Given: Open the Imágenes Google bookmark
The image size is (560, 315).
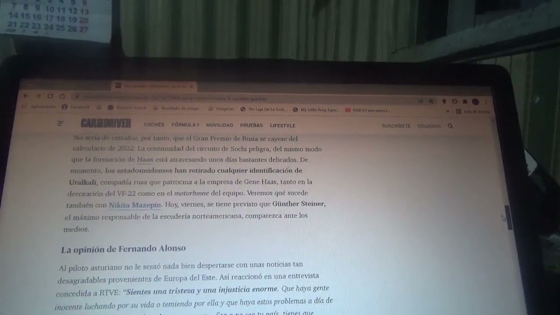Looking at the screenshot, I should point(221,108).
